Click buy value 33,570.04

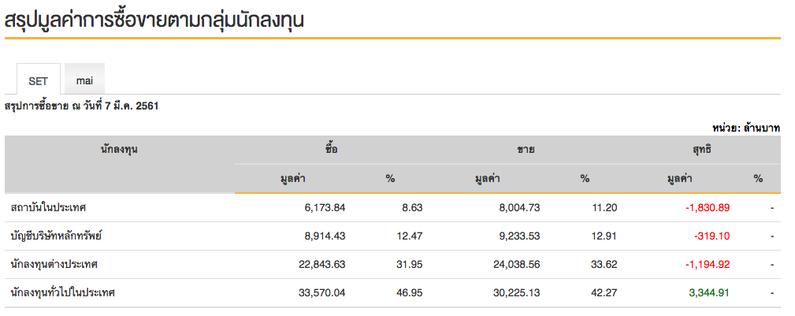coord(320,292)
